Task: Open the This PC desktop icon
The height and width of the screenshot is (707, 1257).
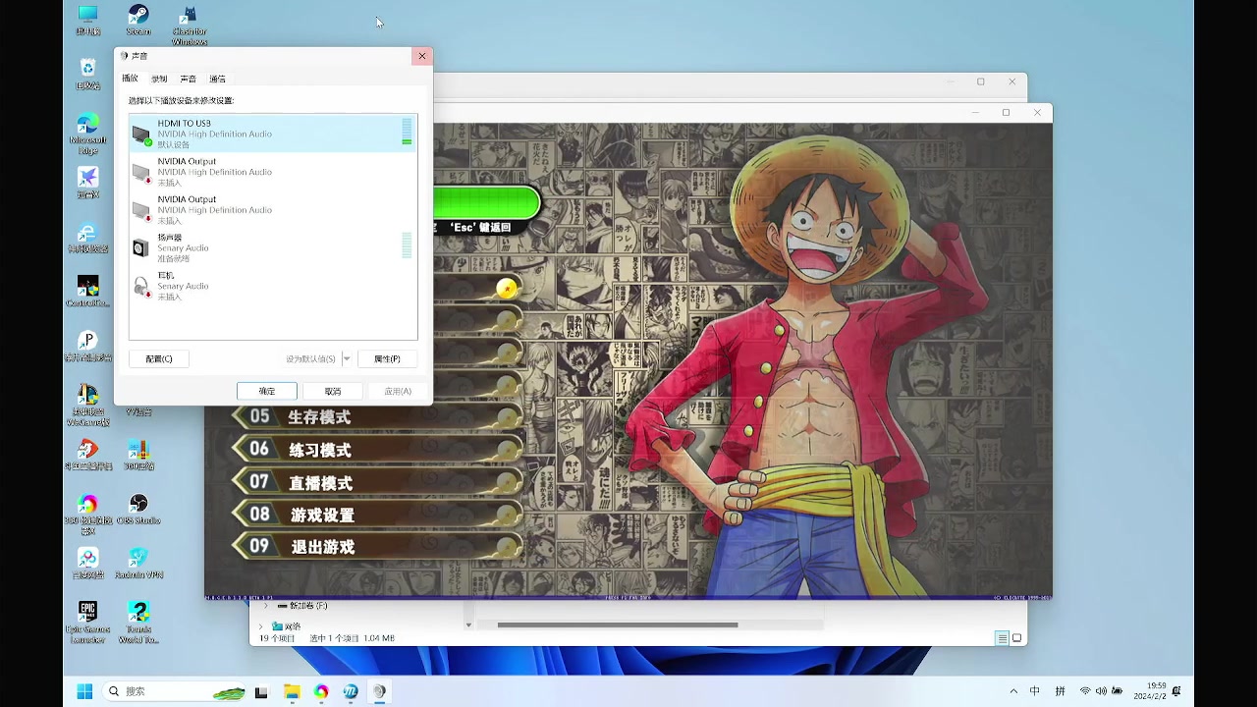Action: click(x=87, y=20)
